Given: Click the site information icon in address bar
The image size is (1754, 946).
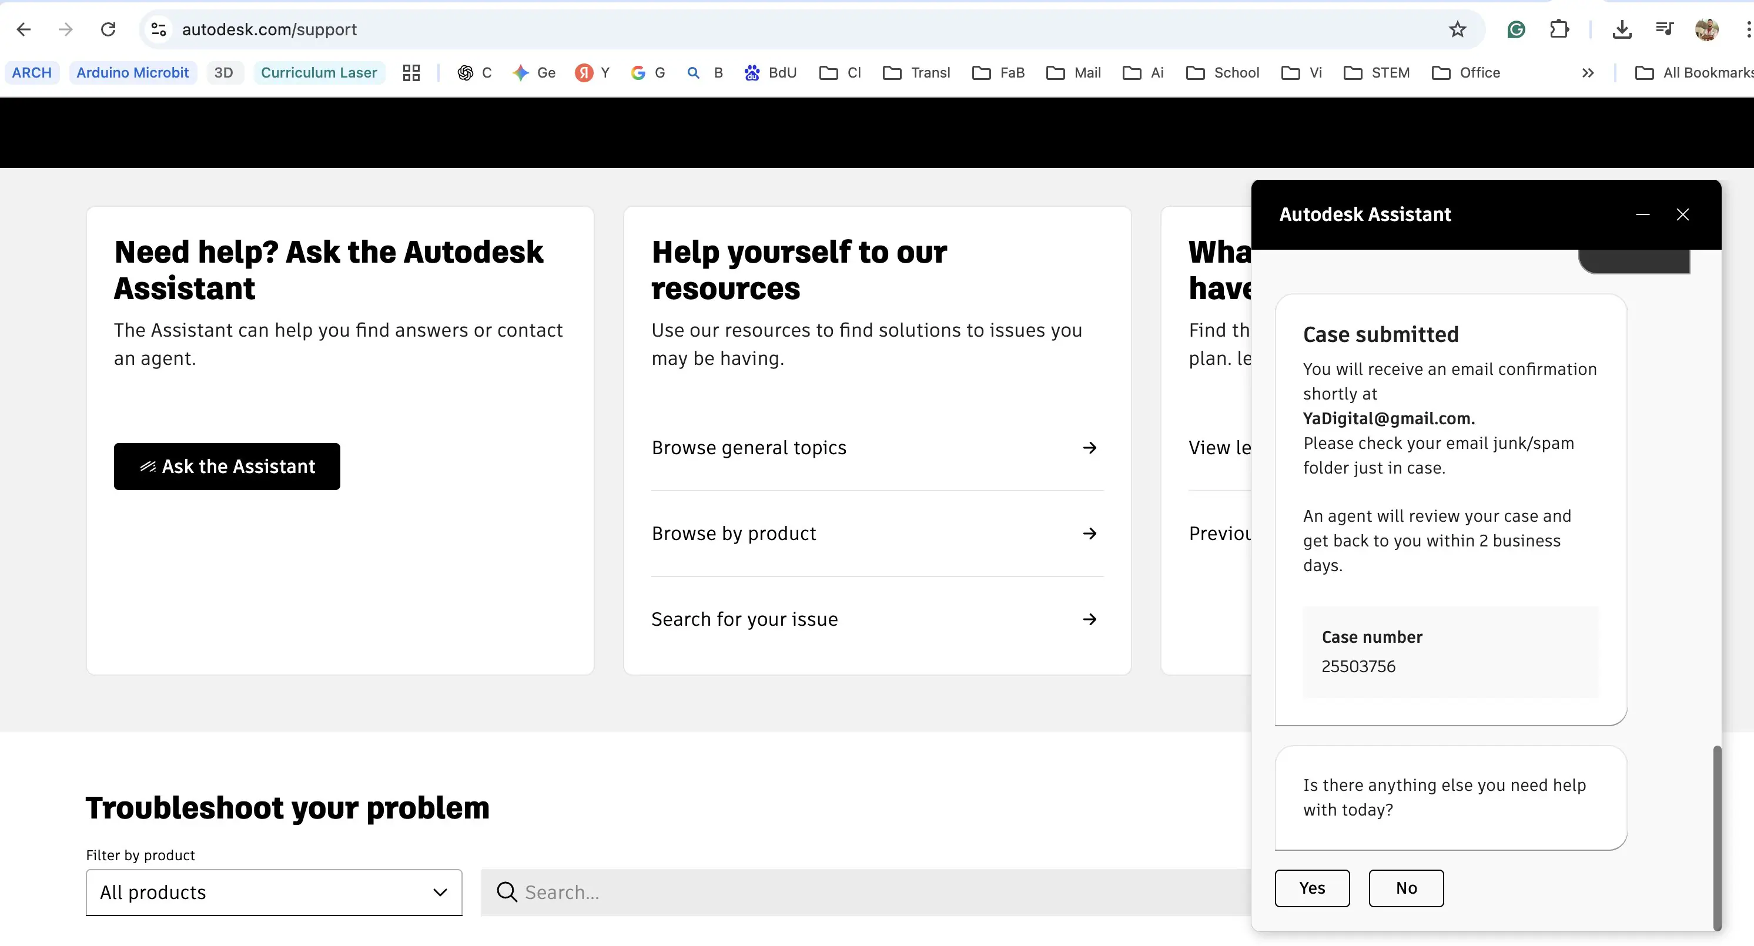Looking at the screenshot, I should click(159, 29).
